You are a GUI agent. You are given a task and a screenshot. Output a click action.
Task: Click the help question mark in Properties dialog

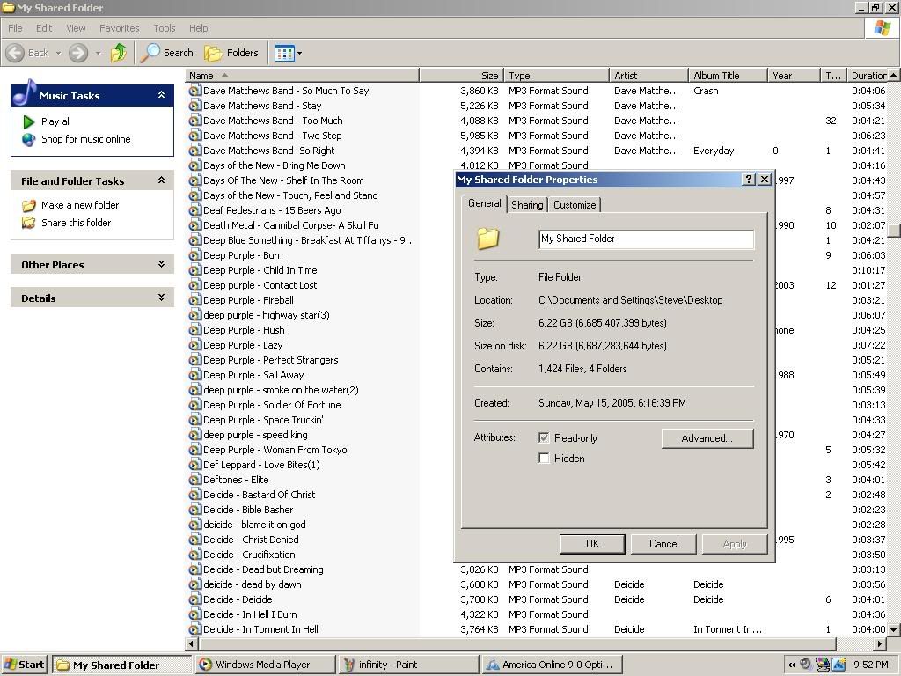[x=749, y=180]
